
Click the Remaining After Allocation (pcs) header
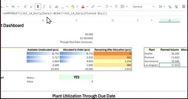click(x=113, y=50)
